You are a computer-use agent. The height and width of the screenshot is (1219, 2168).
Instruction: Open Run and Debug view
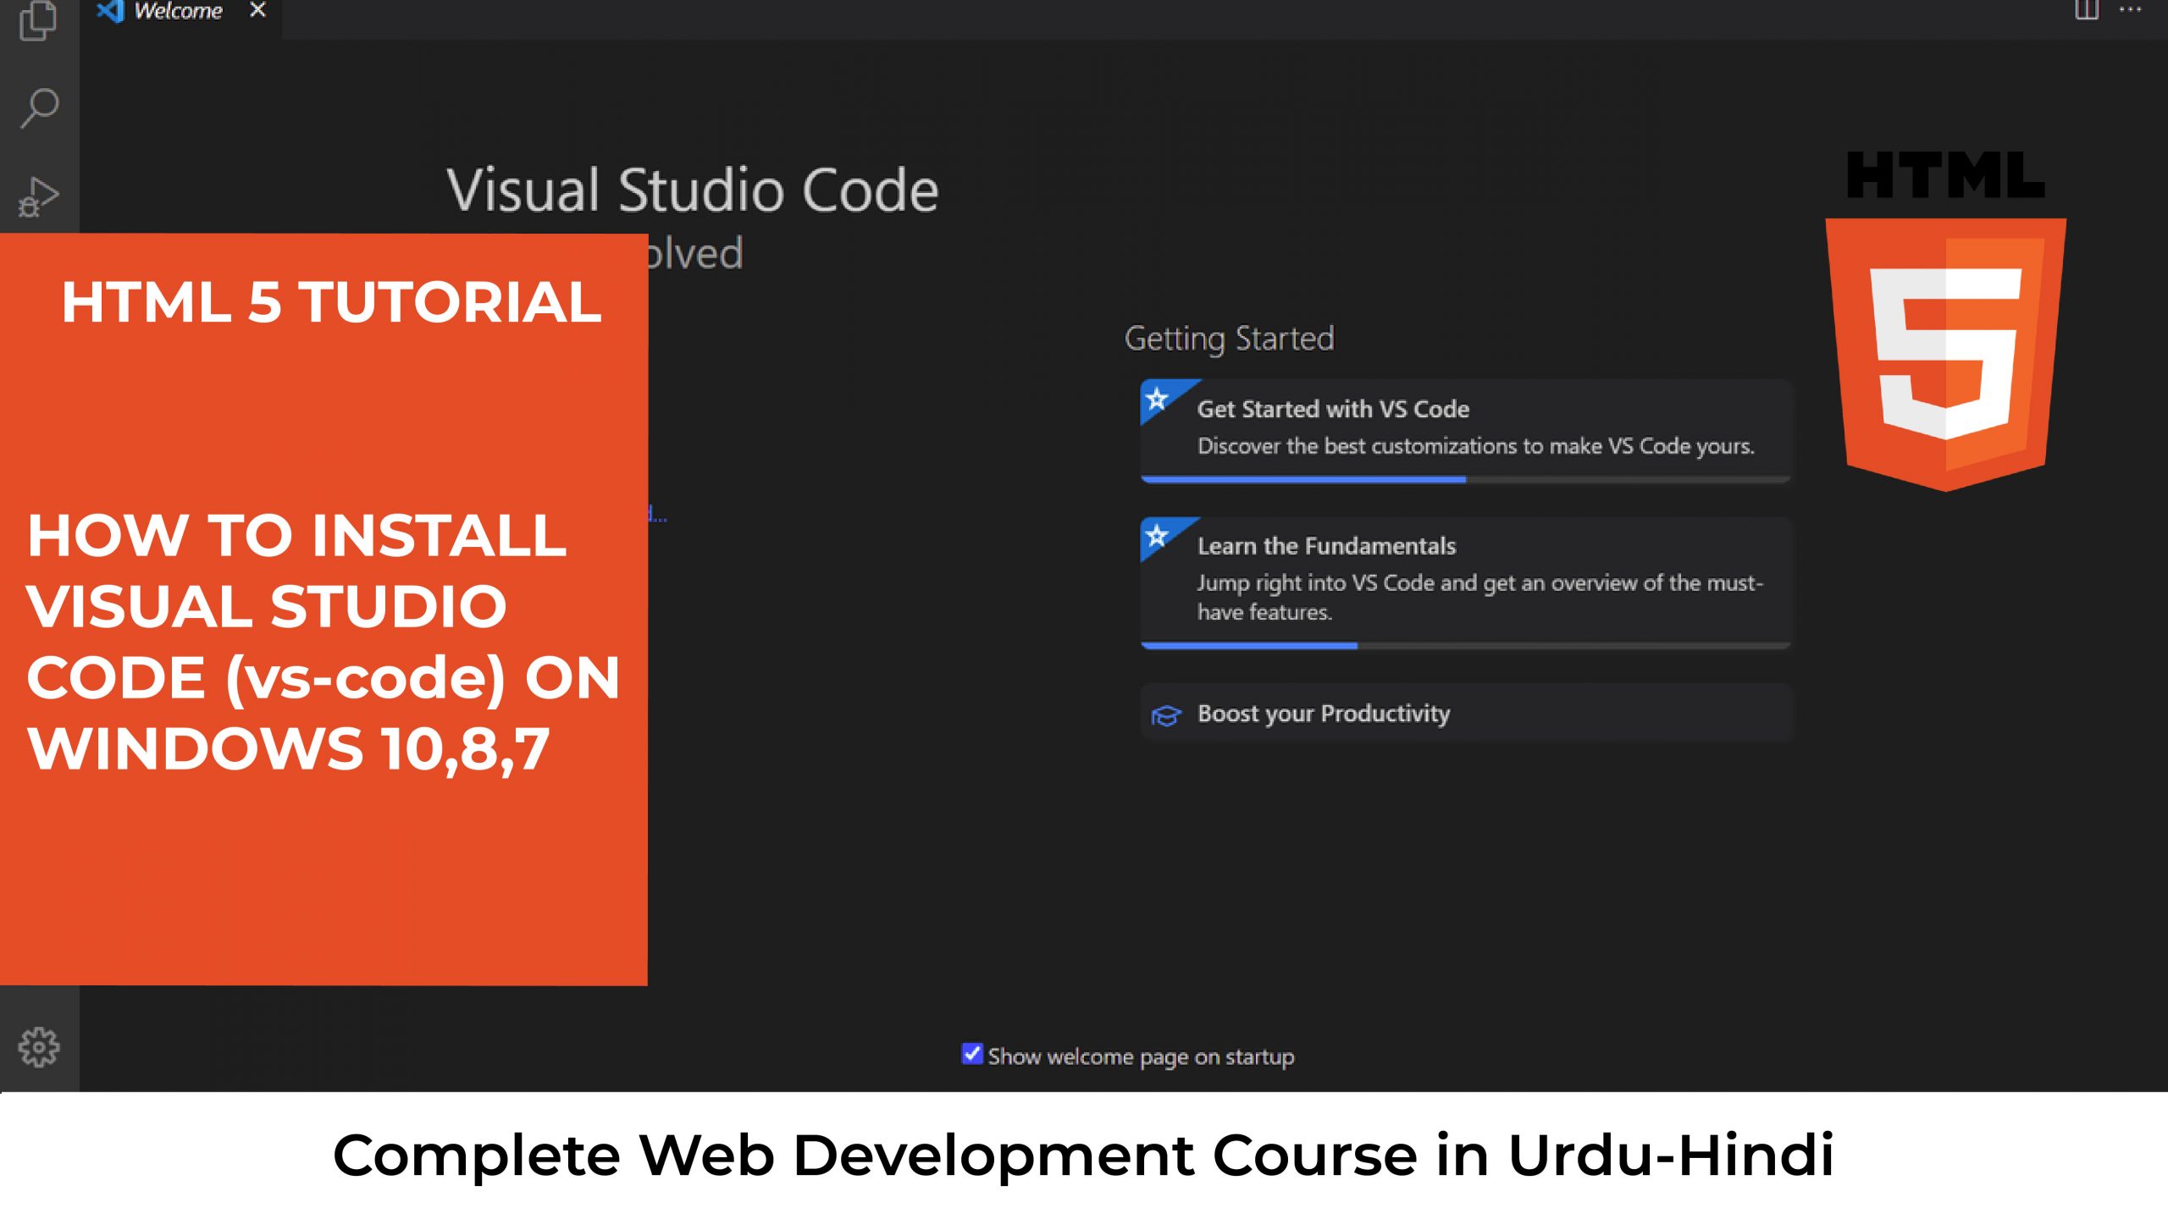(x=39, y=197)
